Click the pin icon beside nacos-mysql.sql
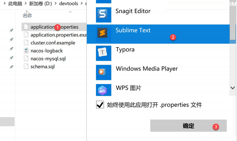Image resolution: width=237 pixels, height=141 pixels. (11, 58)
